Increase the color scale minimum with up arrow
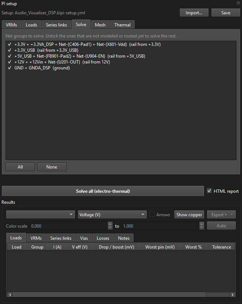 [110, 224]
